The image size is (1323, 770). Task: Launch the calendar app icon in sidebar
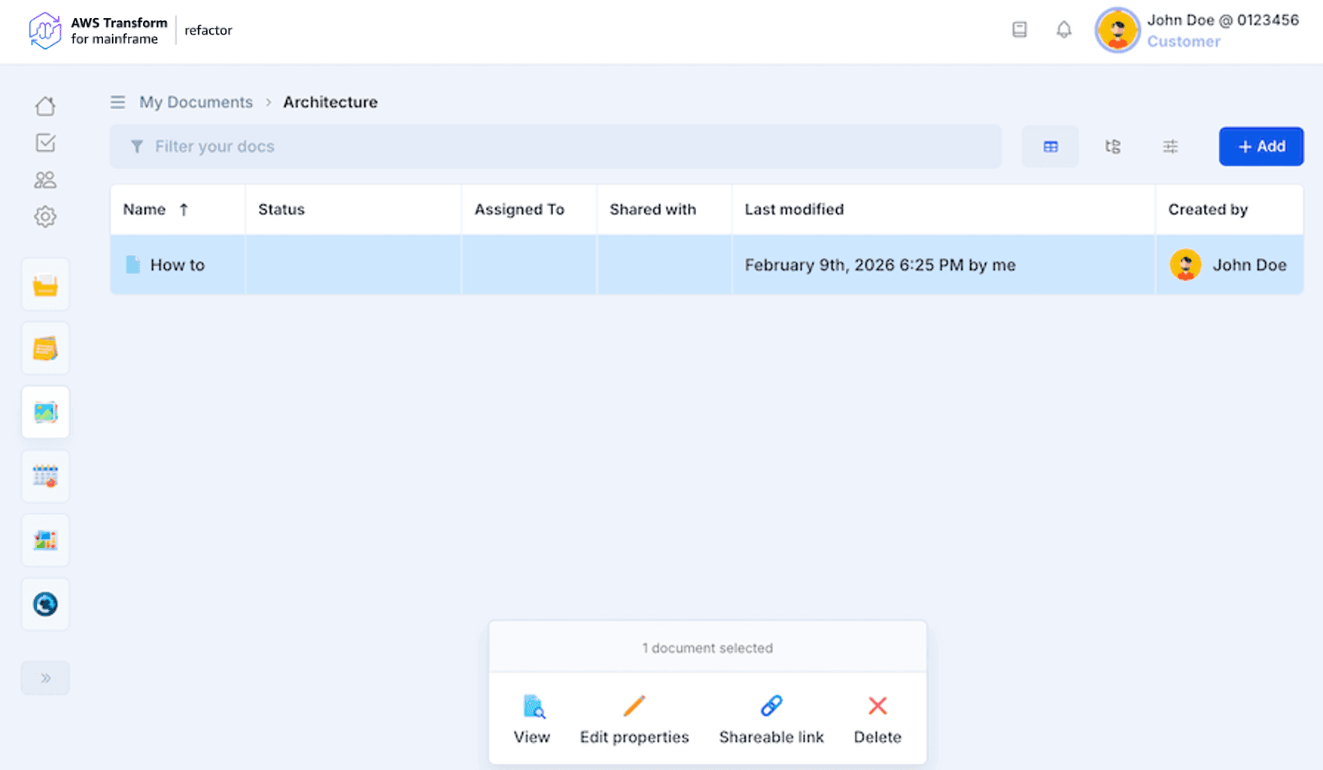point(45,476)
